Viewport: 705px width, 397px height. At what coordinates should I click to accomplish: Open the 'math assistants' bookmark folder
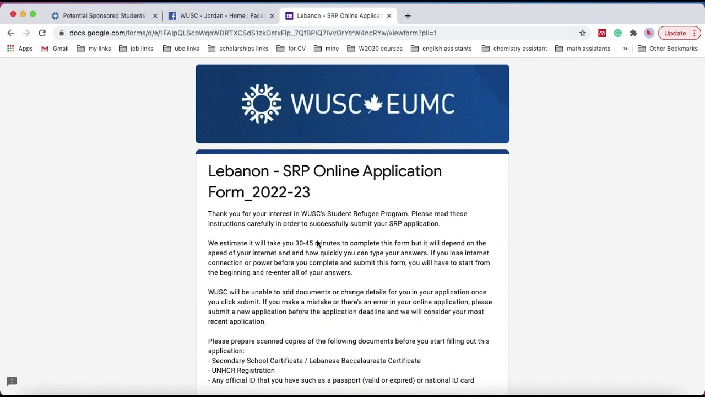click(x=583, y=49)
